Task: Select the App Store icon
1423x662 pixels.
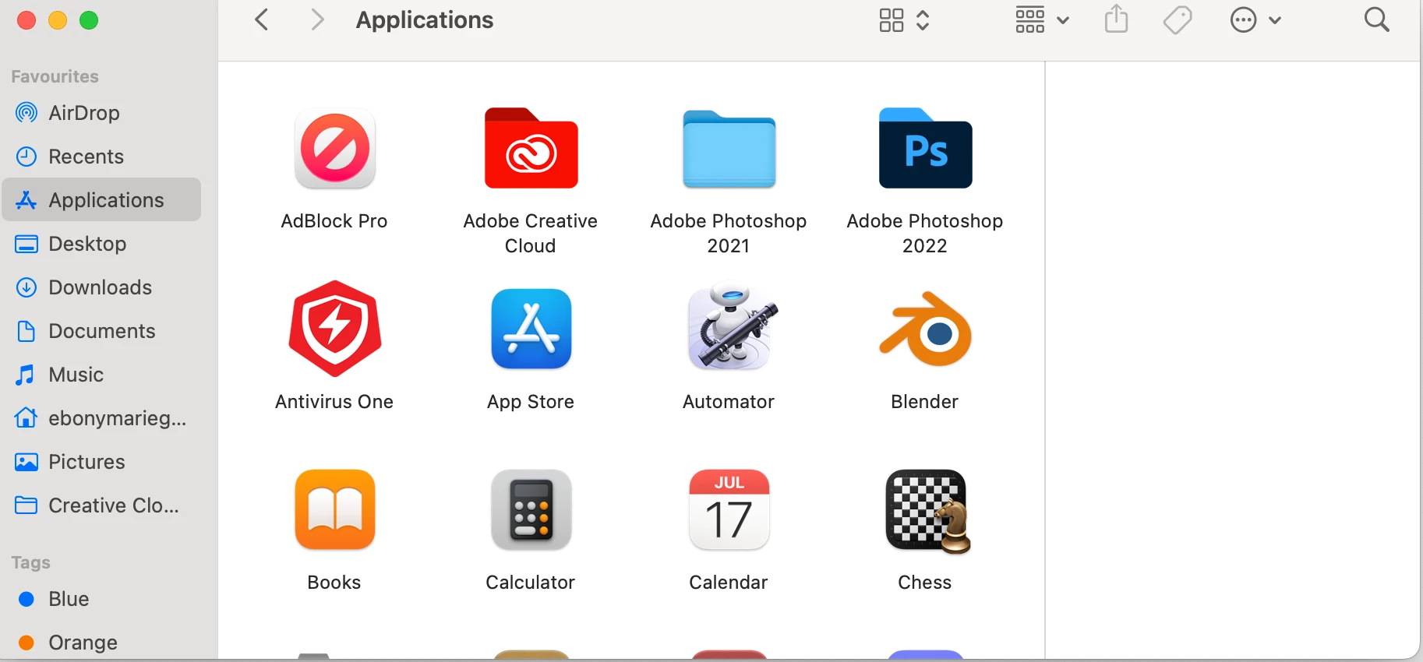Action: (531, 329)
